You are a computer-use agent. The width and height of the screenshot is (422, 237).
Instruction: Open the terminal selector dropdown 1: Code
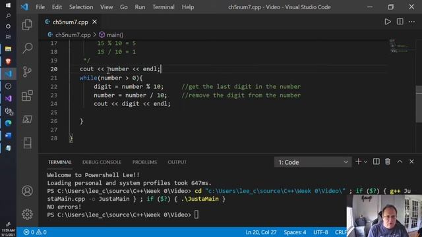(x=313, y=162)
